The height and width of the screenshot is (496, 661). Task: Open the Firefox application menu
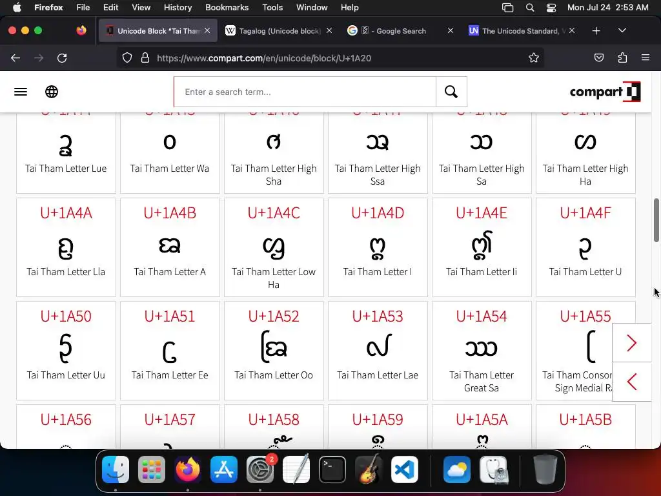coord(646,57)
